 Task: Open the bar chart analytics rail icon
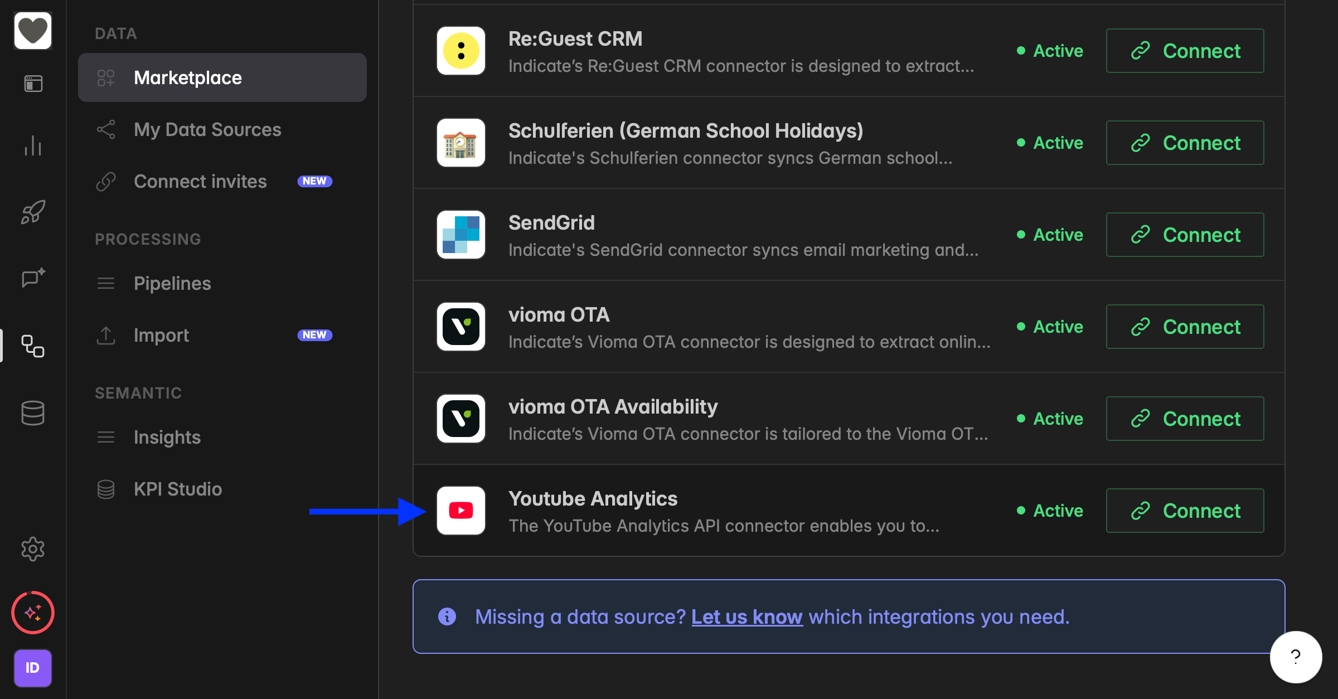point(33,146)
